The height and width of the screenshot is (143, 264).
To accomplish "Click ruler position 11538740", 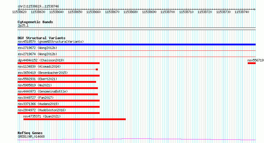I will tap(242, 12).
